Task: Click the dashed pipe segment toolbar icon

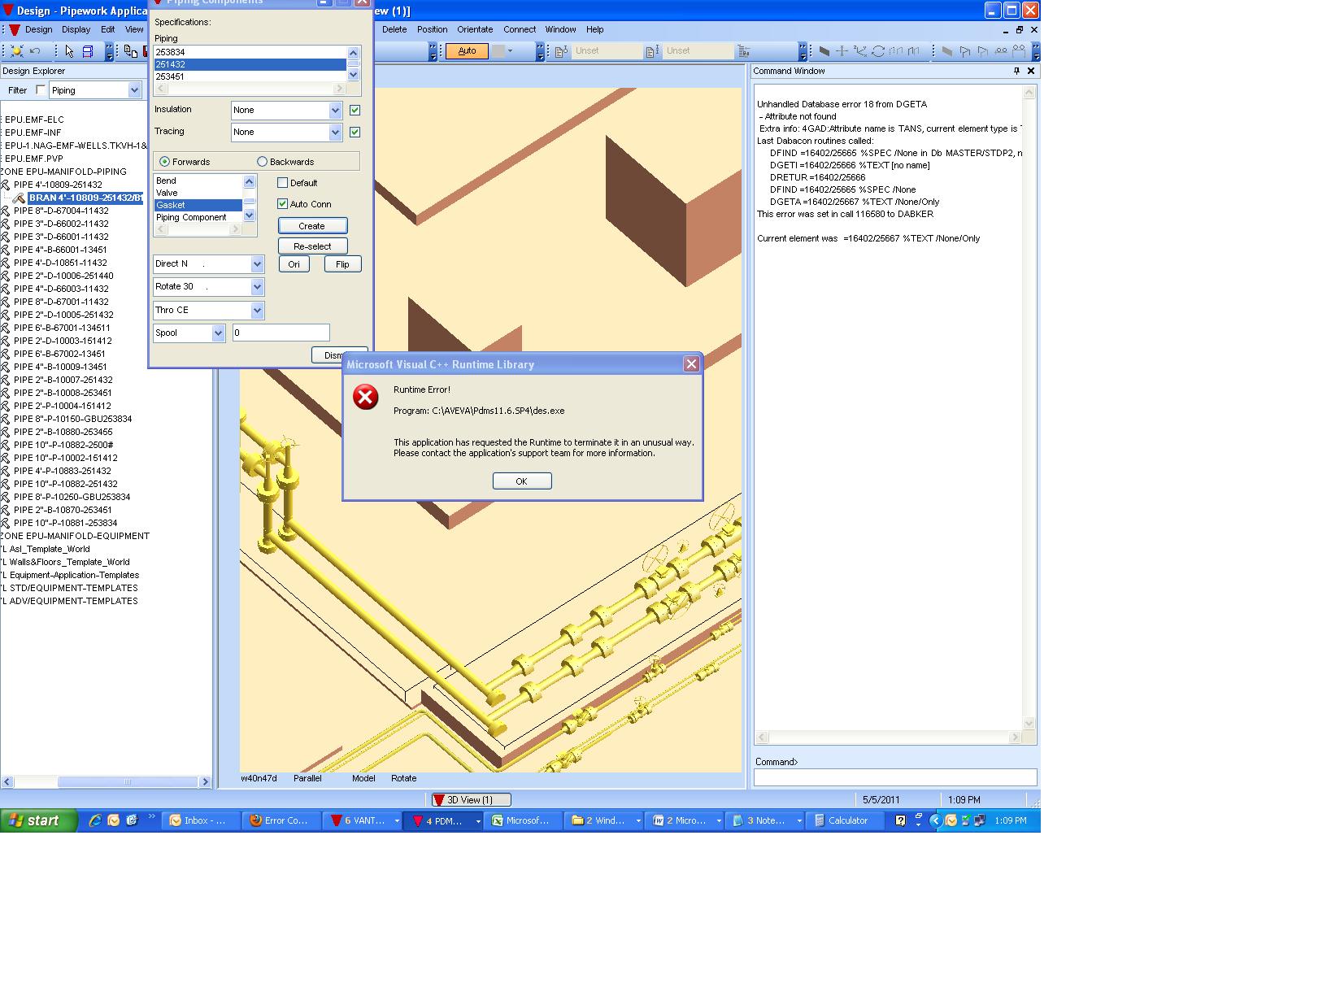Action: 896,51
